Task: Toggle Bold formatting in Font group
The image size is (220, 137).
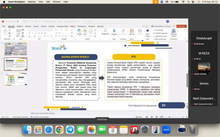Action: point(29,33)
